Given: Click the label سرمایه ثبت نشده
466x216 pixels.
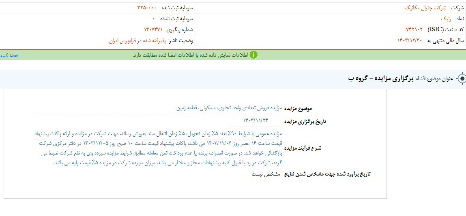Looking at the screenshot, I should (x=176, y=19).
